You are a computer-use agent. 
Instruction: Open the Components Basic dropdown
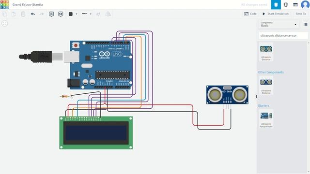[x=279, y=25]
